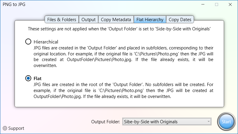
Task: Click the 'Output Folder:' label
Action: pos(106,121)
